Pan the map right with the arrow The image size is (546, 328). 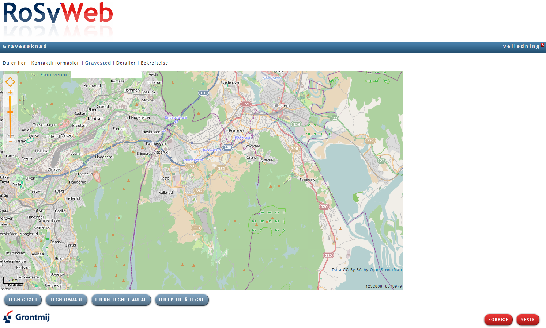(14, 82)
